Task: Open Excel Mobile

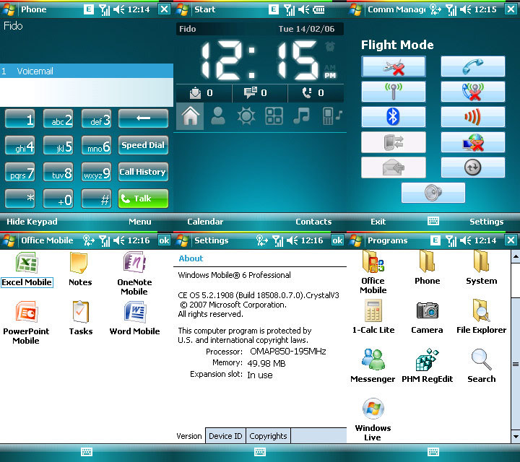Action: click(27, 269)
